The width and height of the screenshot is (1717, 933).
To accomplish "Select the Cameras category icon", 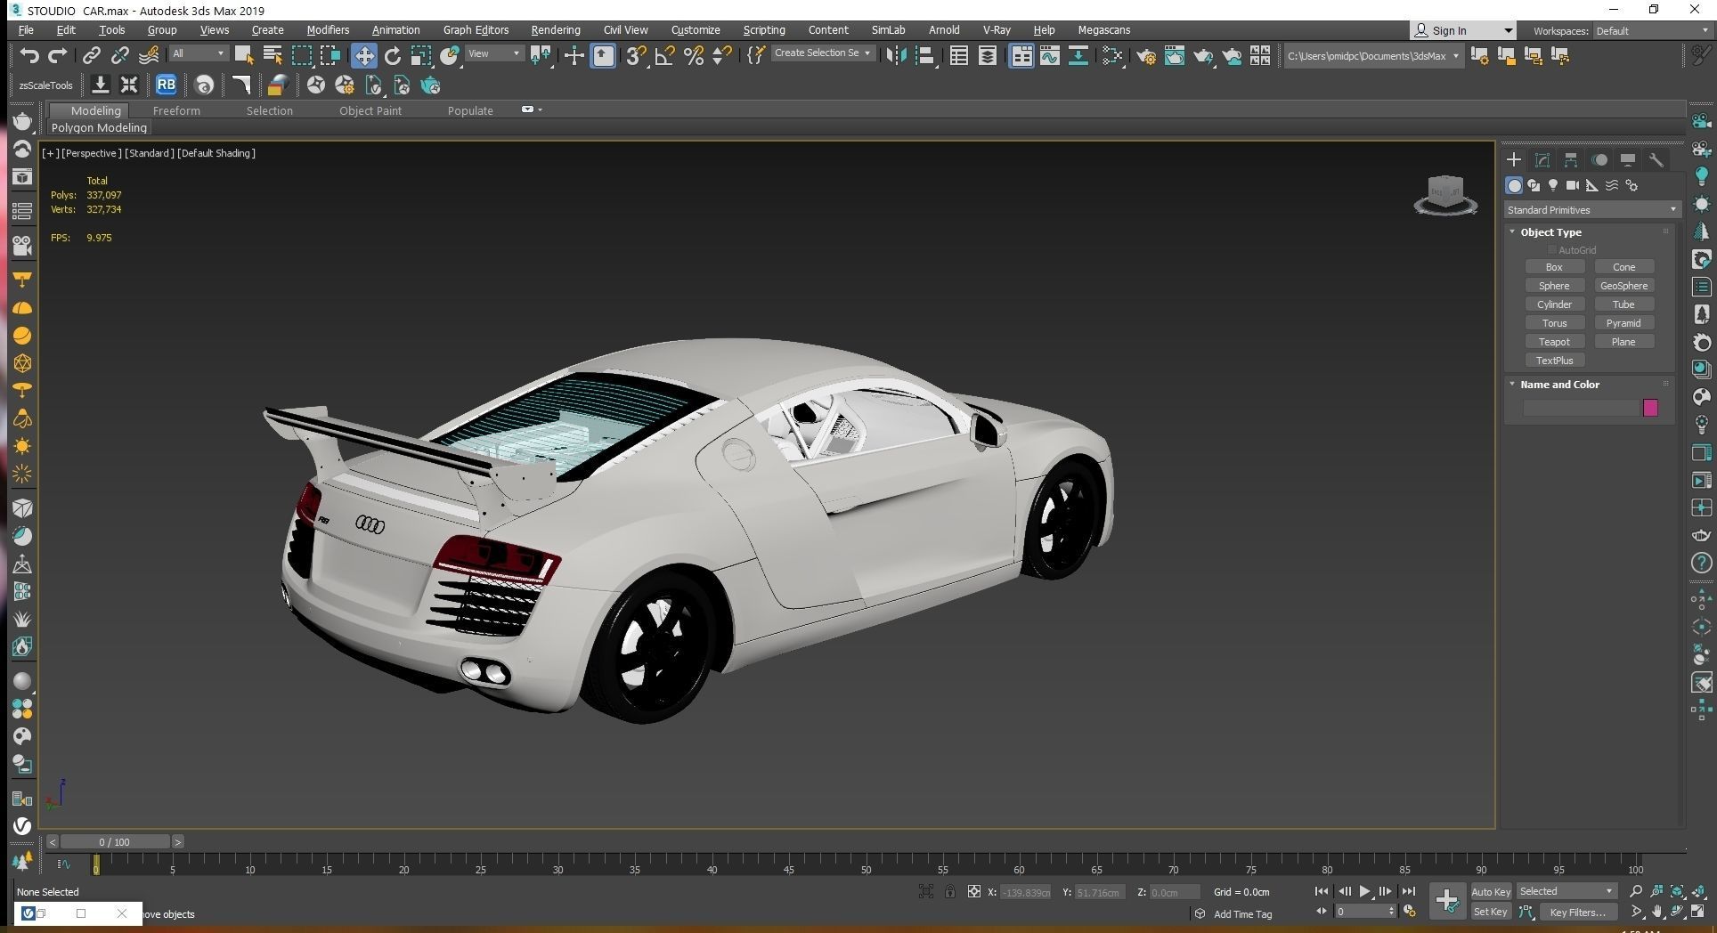I will 1573,185.
